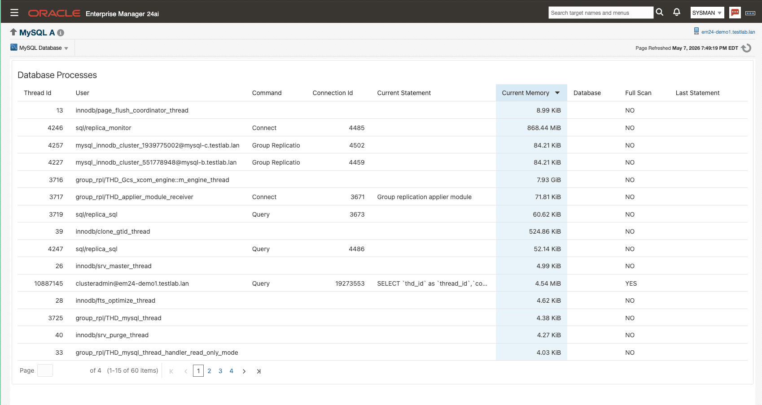Click thread id 4246

click(x=55, y=128)
